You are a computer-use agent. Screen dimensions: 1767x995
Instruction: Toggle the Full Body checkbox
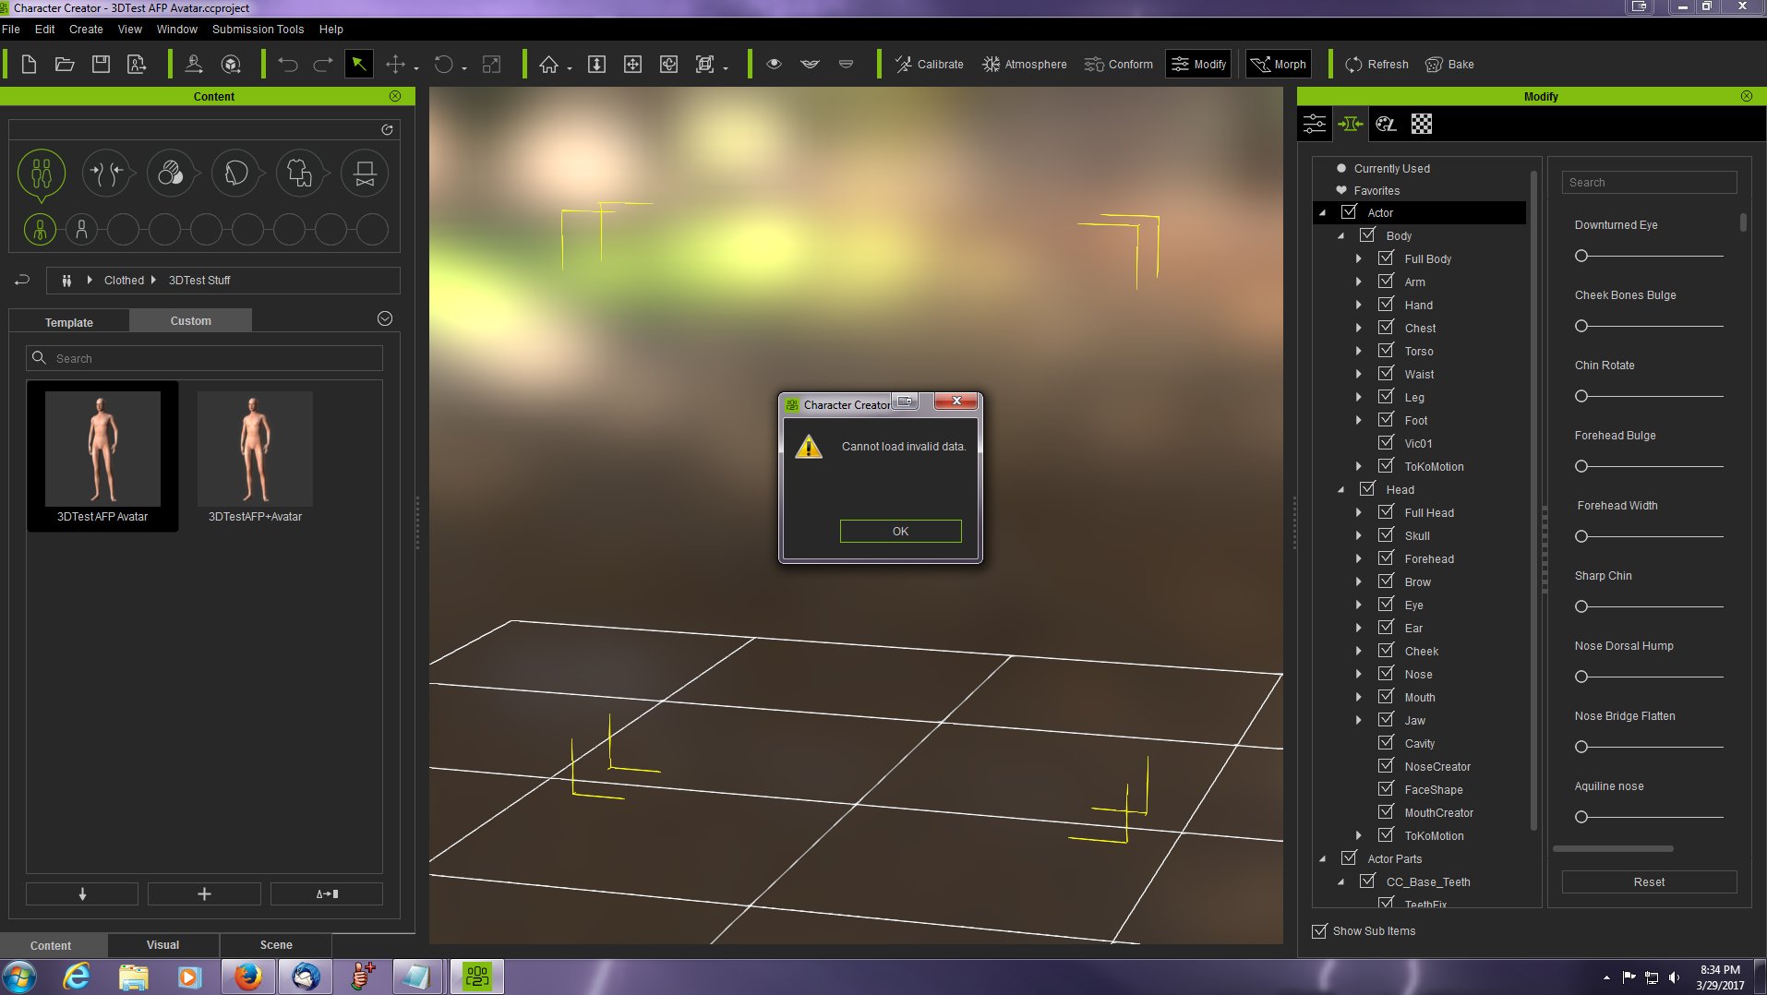(1386, 258)
